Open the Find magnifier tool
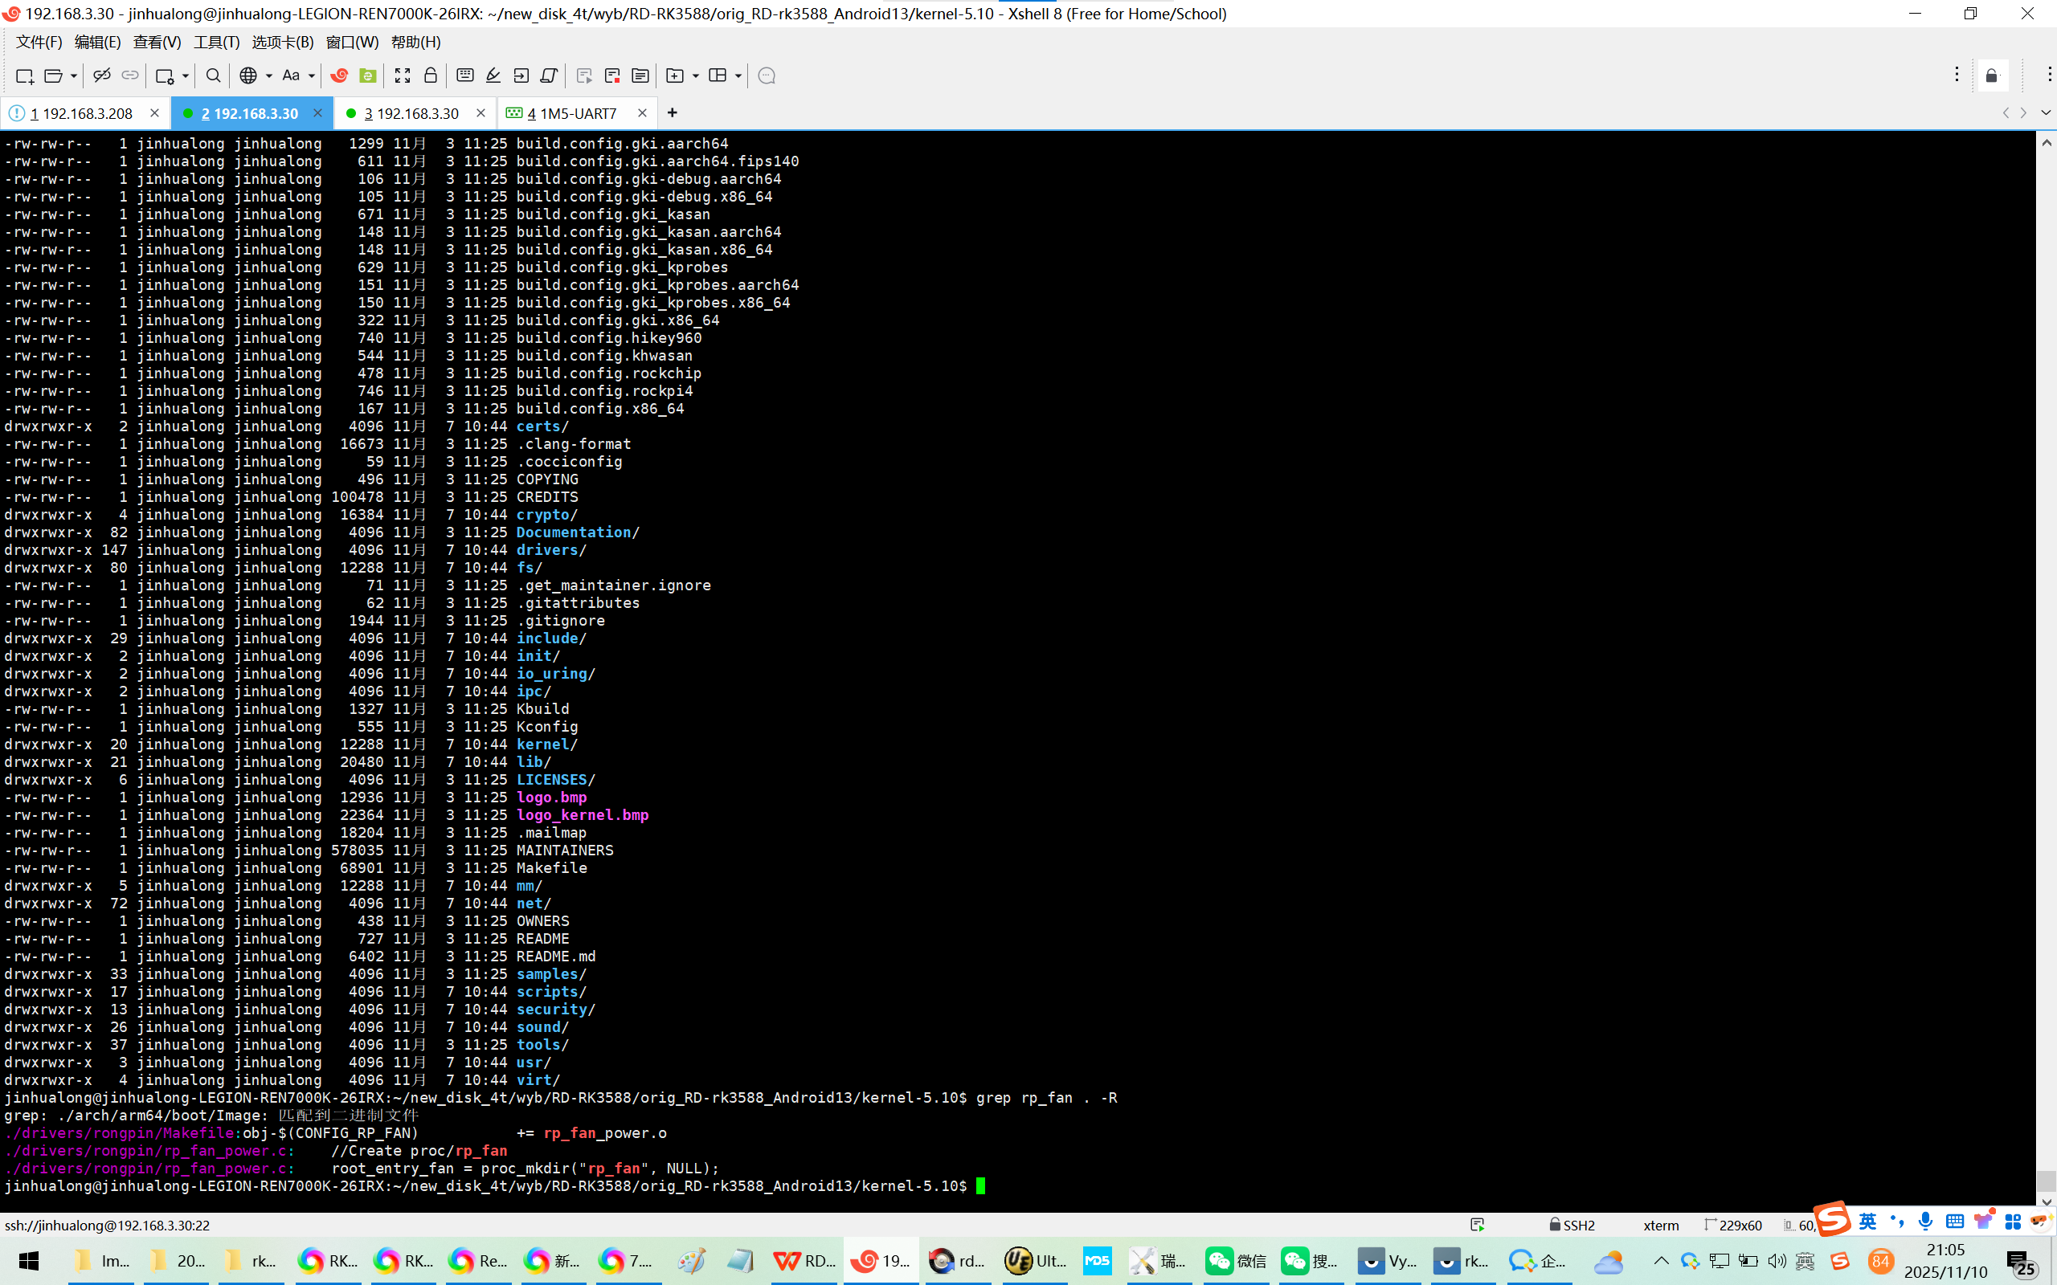 click(214, 75)
